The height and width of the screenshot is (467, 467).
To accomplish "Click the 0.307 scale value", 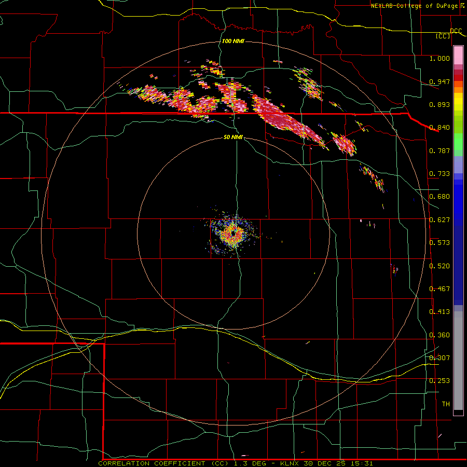I will (x=439, y=358).
